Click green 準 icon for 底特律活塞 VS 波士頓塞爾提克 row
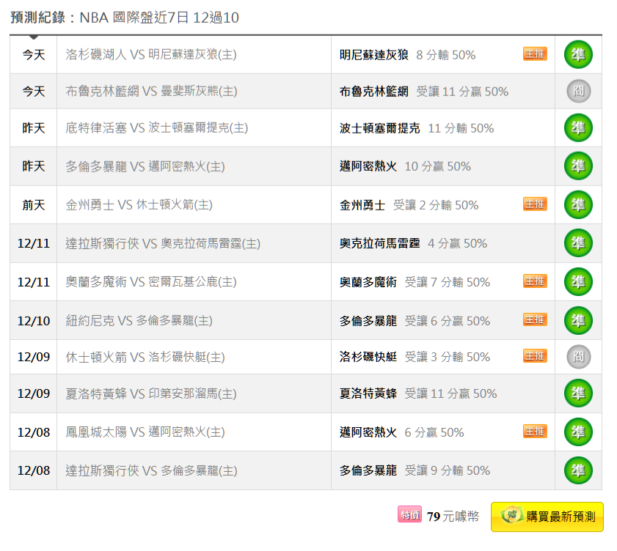This screenshot has width=617, height=551. tap(578, 128)
